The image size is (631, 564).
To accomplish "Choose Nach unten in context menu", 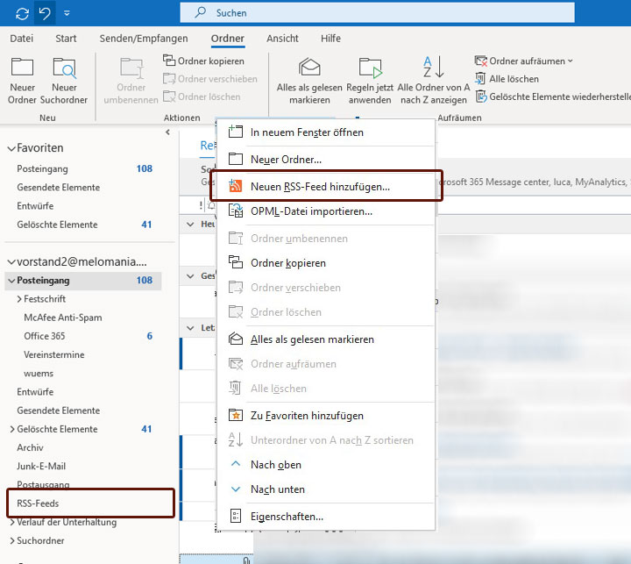I will (x=326, y=489).
